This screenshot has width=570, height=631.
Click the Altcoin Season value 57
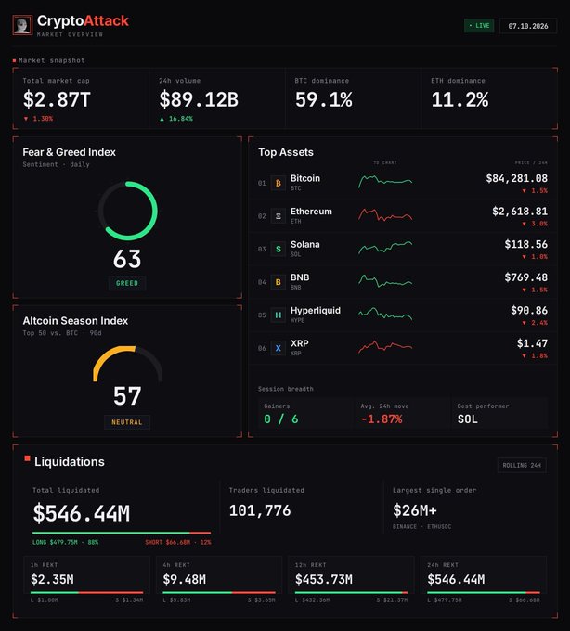pos(127,396)
